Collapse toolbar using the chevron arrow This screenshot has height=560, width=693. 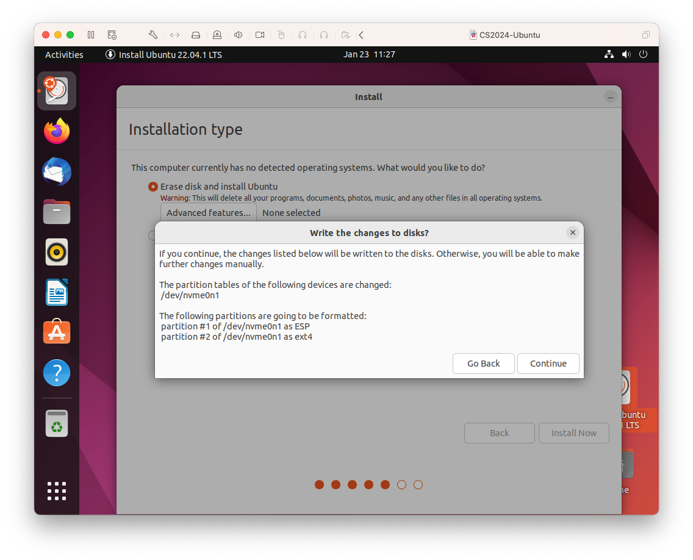tap(361, 35)
